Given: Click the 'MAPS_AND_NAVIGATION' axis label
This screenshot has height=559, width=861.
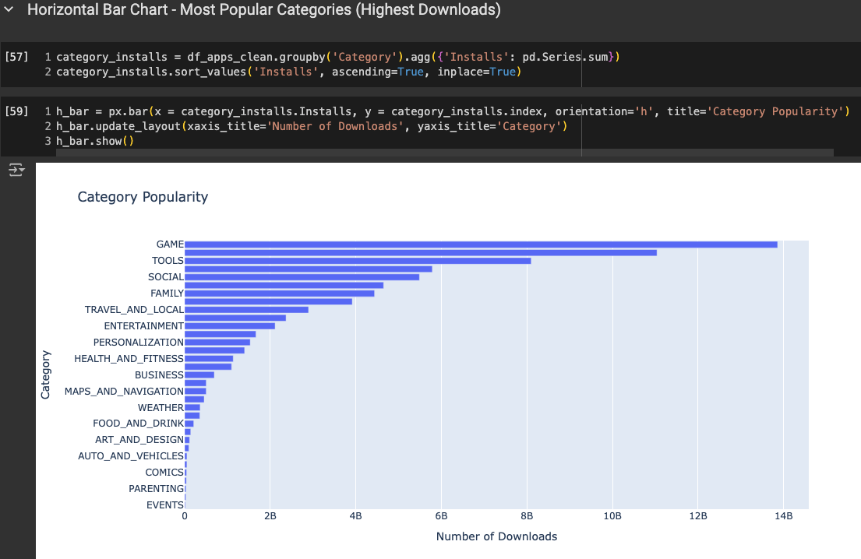Looking at the screenshot, I should point(124,391).
